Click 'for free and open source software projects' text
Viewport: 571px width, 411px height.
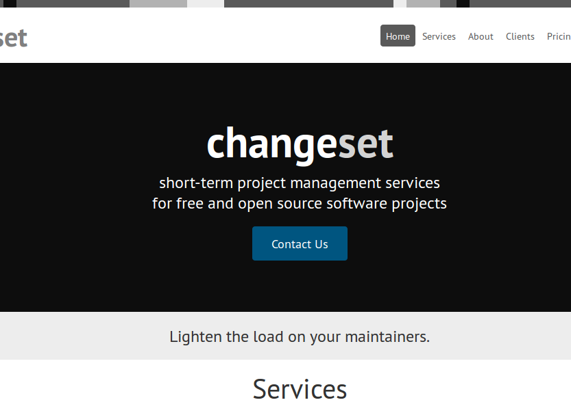(x=300, y=204)
